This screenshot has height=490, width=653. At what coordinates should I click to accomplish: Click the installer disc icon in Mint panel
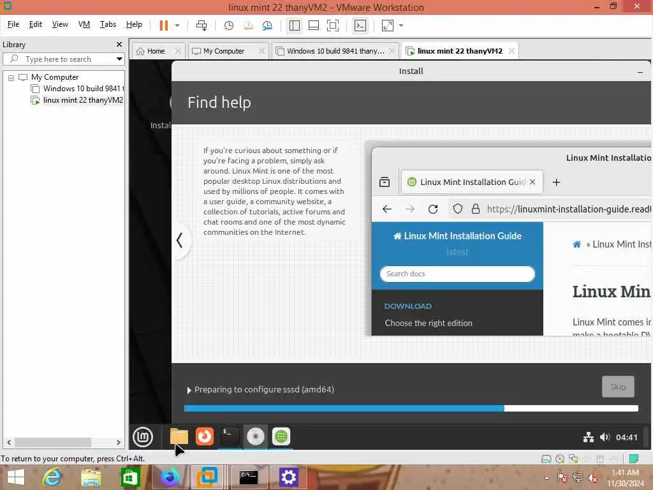coord(256,436)
